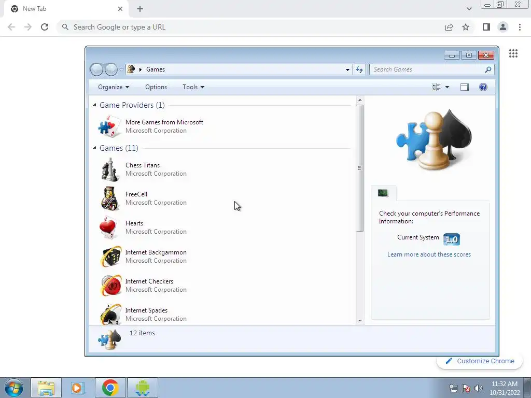Viewport: 531px width, 398px height.
Task: Open Chrome profile avatar
Action: tap(503, 27)
